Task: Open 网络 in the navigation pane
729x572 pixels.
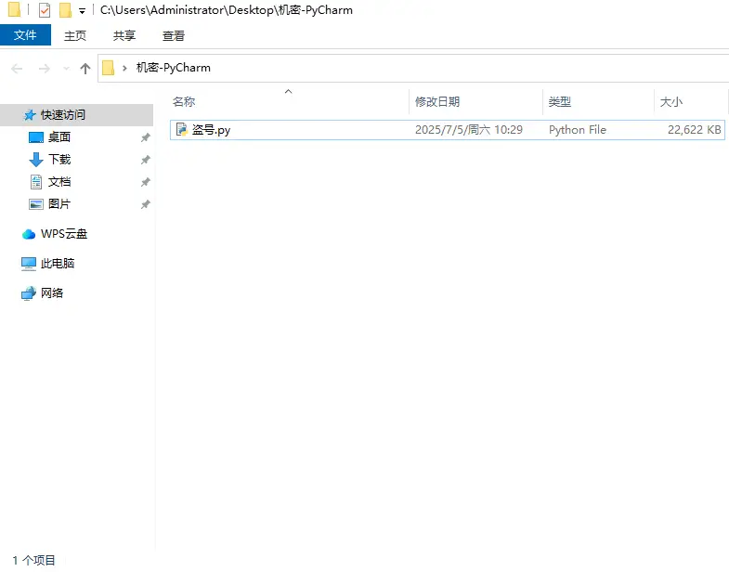Action: [x=52, y=293]
